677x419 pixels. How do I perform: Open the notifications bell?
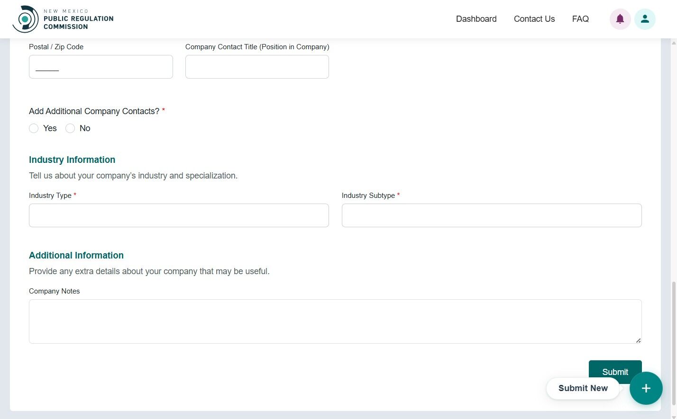point(620,19)
